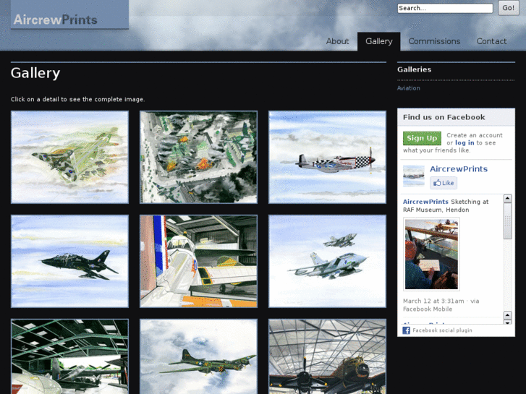
Task: Click the 'Facebook social plugin' text
Action: pyautogui.click(x=442, y=330)
